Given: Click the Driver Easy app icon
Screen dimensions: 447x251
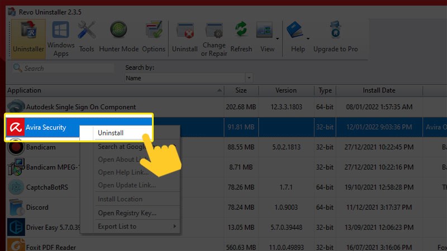Looking at the screenshot, I should pos(16,227).
